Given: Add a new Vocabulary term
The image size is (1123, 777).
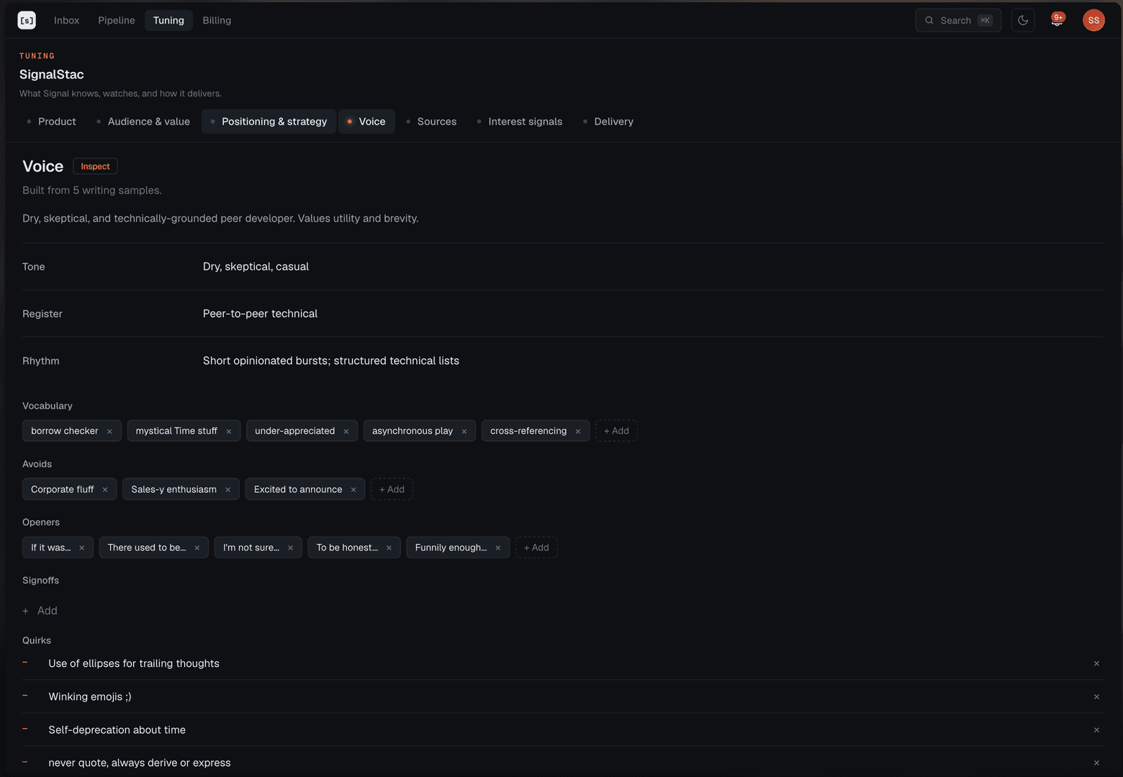Looking at the screenshot, I should (616, 431).
